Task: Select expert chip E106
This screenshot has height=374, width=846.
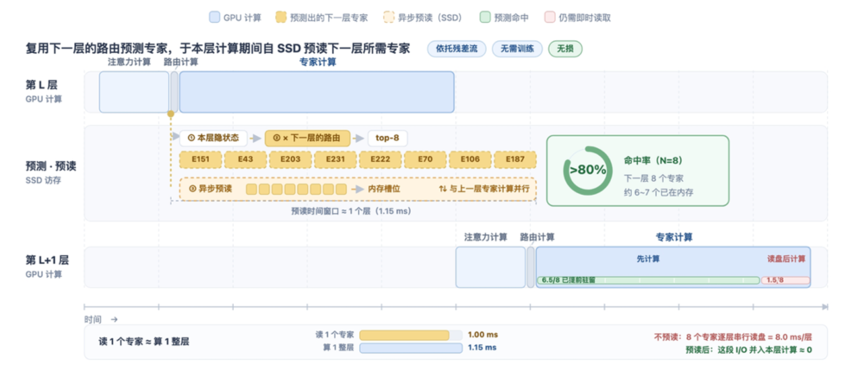Action: coord(470,159)
